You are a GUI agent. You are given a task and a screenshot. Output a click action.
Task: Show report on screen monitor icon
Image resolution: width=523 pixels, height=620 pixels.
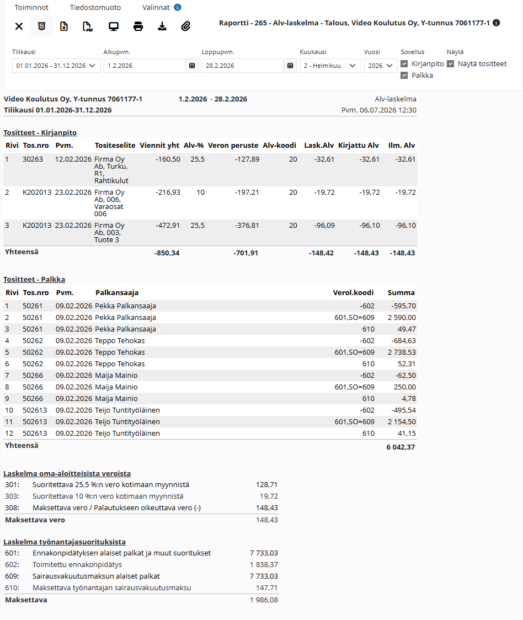tap(114, 26)
